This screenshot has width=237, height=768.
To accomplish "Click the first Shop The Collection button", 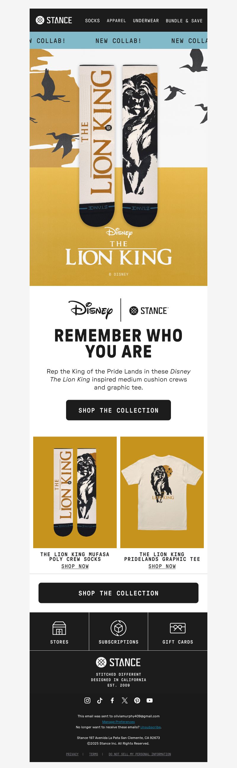I will click(x=118, y=410).
